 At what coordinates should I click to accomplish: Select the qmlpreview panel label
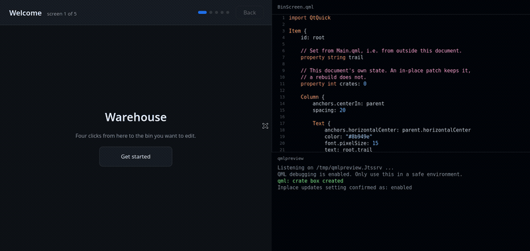290,158
